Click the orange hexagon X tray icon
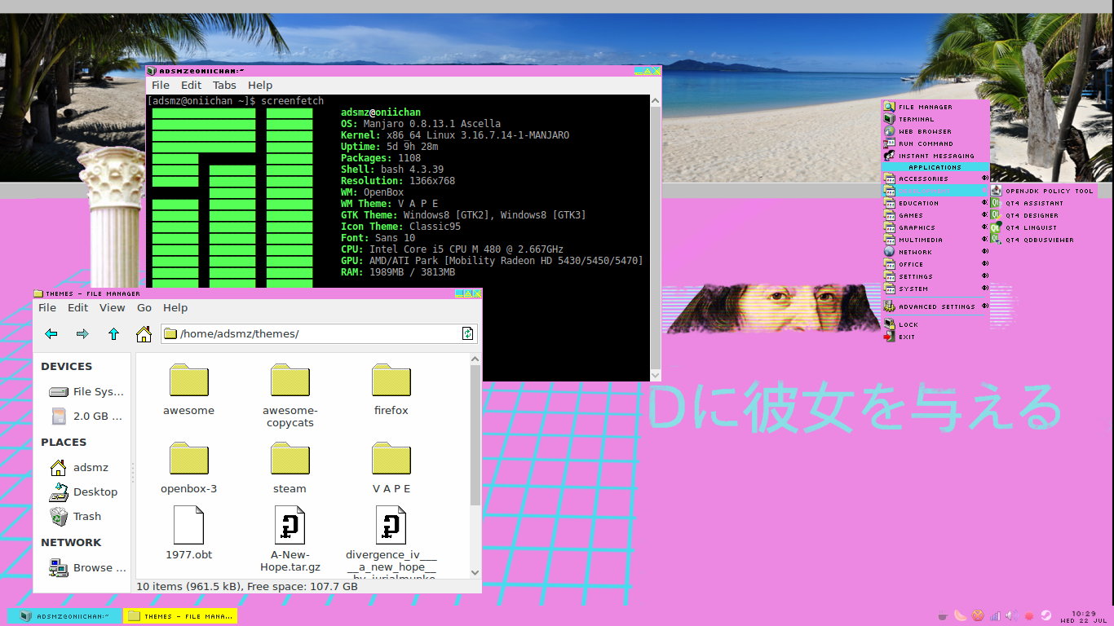The image size is (1114, 626). coord(977,615)
